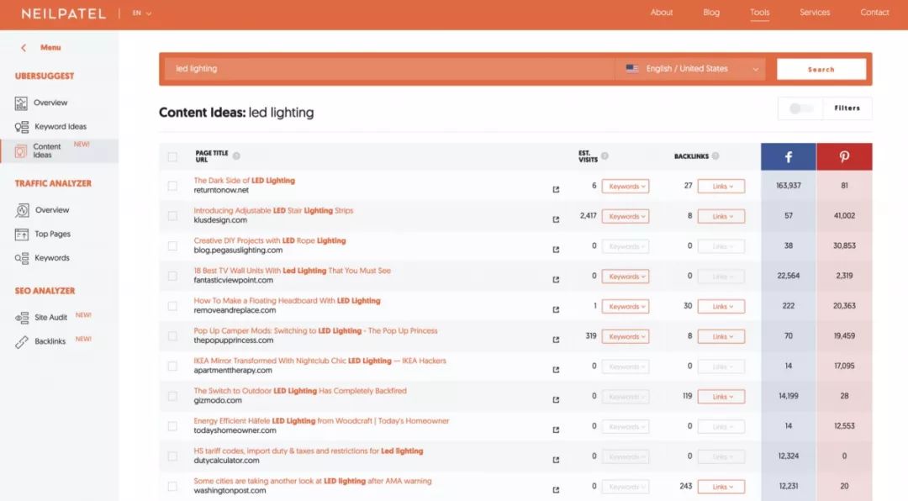Click the Keyword Ideas sidebar icon
This screenshot has width=908, height=501.
click(x=21, y=127)
